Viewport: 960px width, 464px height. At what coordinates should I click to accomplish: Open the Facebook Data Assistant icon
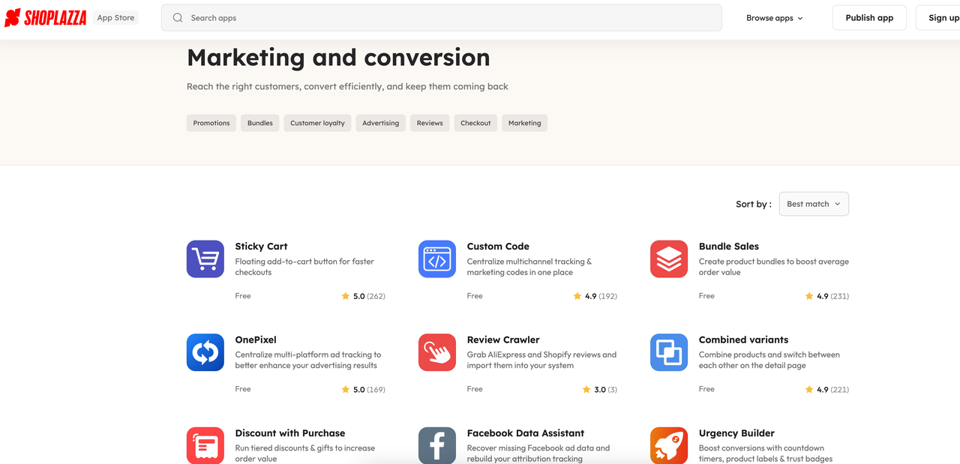(436, 445)
